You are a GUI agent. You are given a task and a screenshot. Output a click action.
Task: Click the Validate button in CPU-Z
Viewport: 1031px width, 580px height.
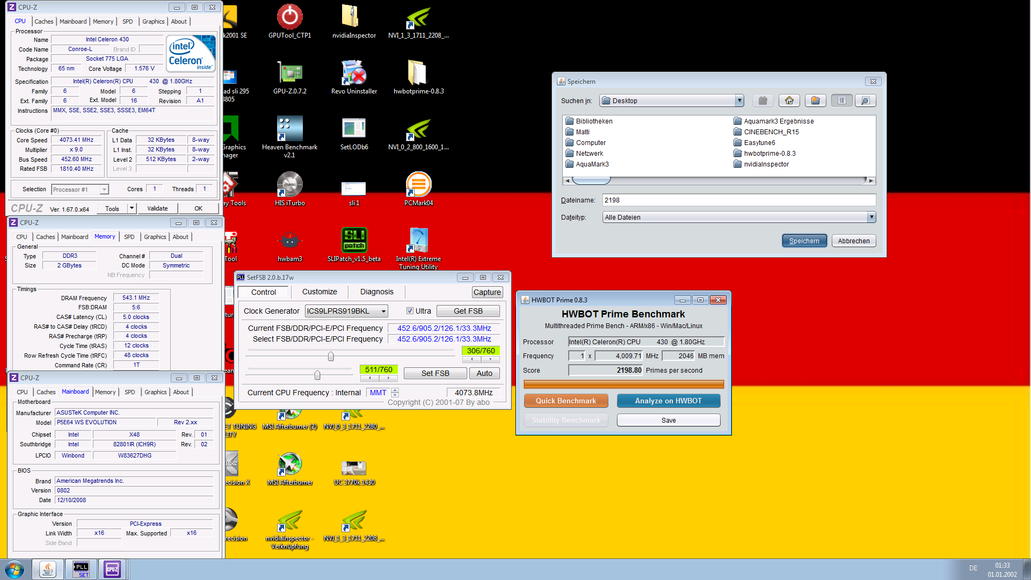coord(157,208)
